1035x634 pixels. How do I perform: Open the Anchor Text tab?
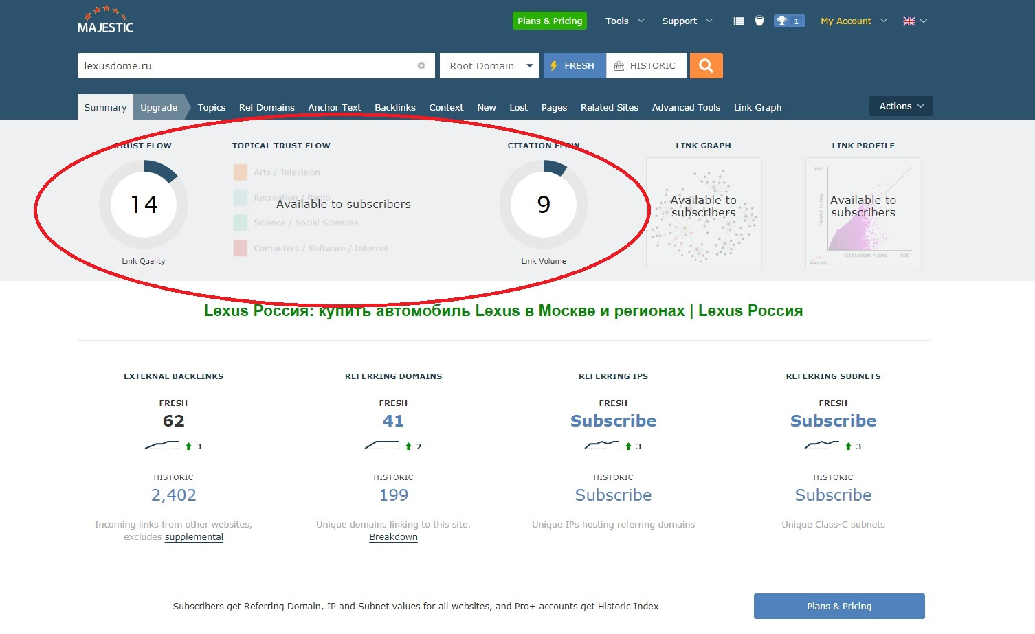335,107
